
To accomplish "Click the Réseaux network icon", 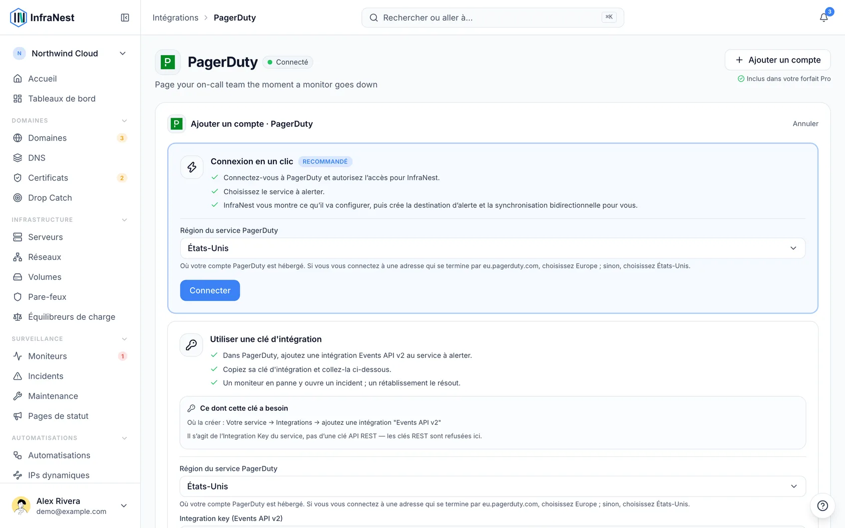I will pyautogui.click(x=18, y=257).
